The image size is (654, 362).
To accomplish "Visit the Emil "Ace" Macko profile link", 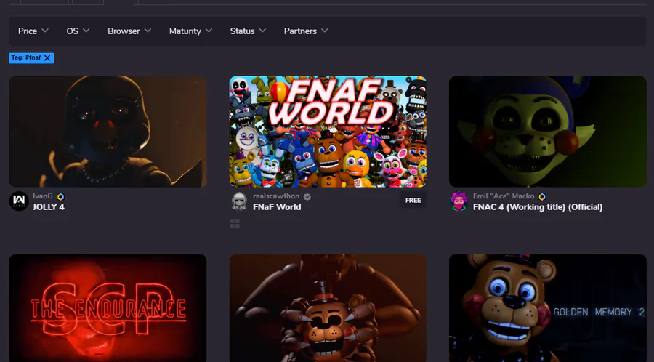I will click(504, 196).
